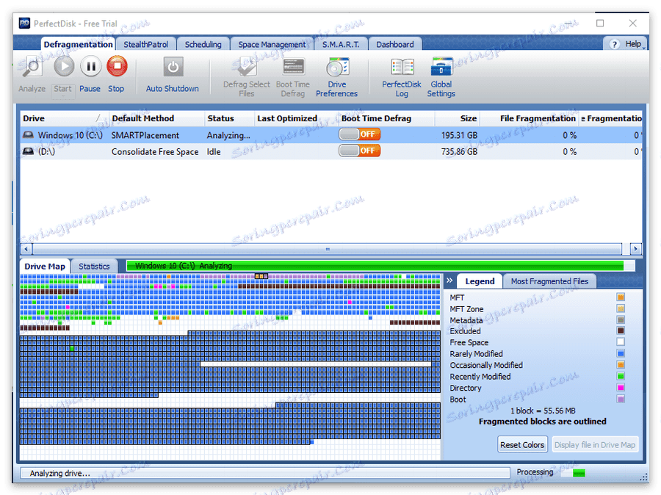Select 'SMARTPlacement' method cell
Screen dimensions: 661x495
click(145, 135)
